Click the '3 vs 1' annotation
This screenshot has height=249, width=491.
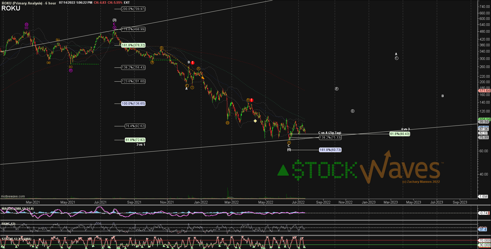(x=141, y=145)
